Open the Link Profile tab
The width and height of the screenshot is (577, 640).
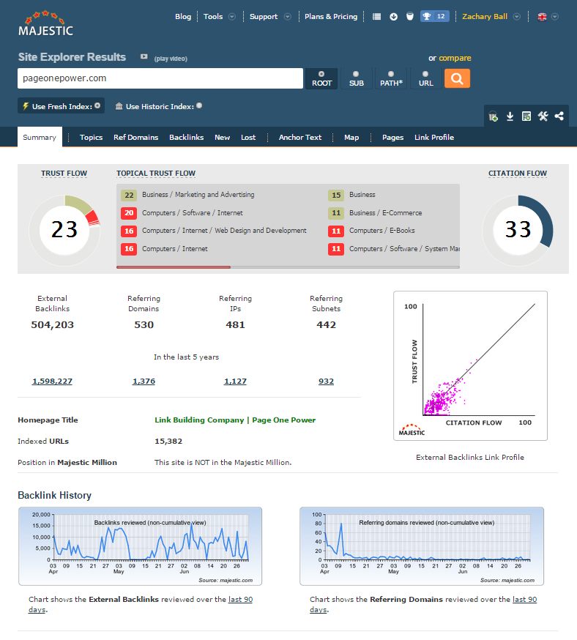(434, 138)
